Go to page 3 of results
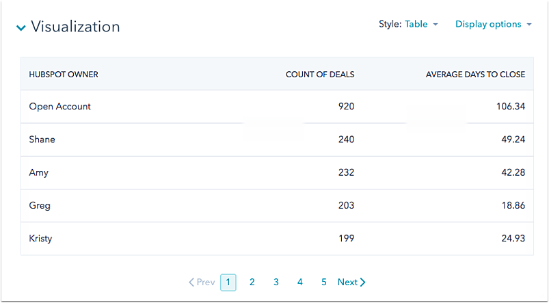This screenshot has width=549, height=303. pyautogui.click(x=276, y=282)
